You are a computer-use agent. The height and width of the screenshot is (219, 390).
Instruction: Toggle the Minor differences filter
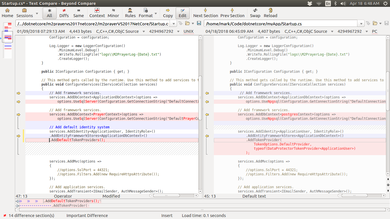[113, 13]
